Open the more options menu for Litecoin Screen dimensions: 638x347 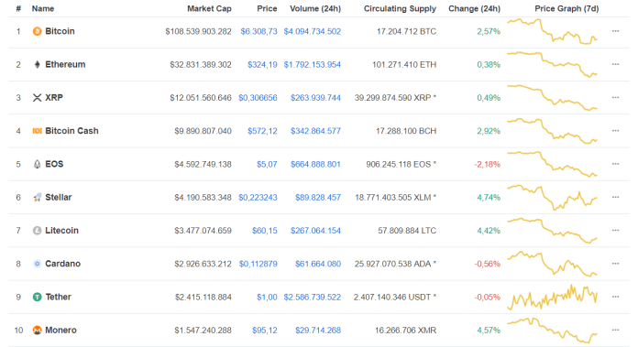(x=615, y=231)
